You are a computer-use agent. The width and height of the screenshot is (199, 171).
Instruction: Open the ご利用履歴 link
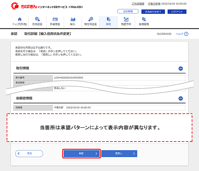(138, 4)
